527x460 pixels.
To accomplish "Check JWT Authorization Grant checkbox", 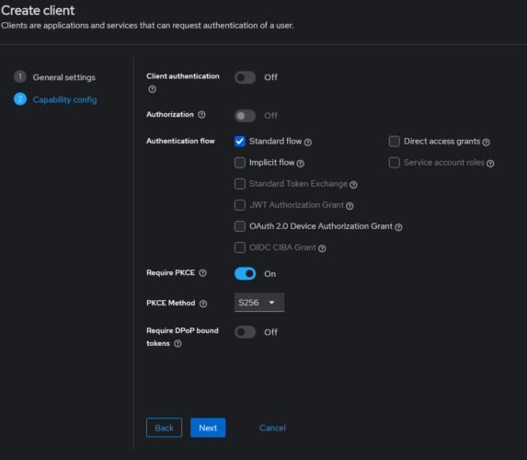I will (240, 205).
